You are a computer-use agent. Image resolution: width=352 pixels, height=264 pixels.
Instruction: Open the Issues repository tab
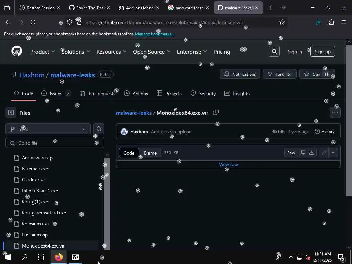point(56,93)
